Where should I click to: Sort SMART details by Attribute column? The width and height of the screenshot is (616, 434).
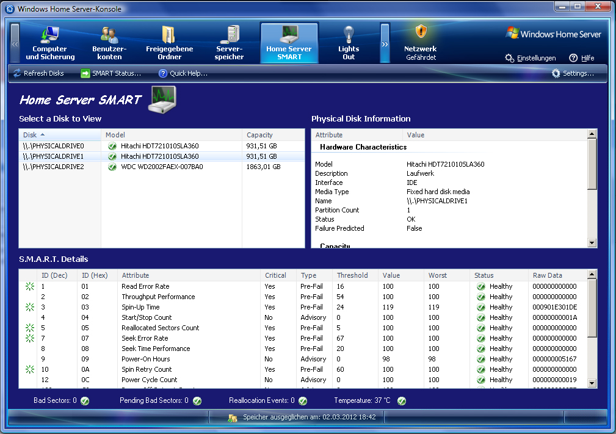point(189,275)
